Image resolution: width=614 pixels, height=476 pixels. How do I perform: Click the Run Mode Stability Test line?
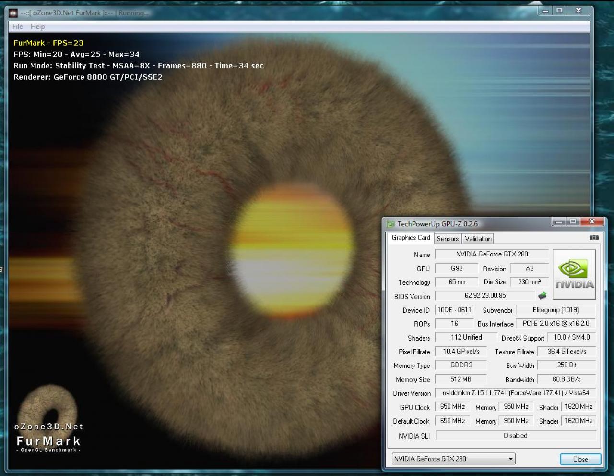139,66
